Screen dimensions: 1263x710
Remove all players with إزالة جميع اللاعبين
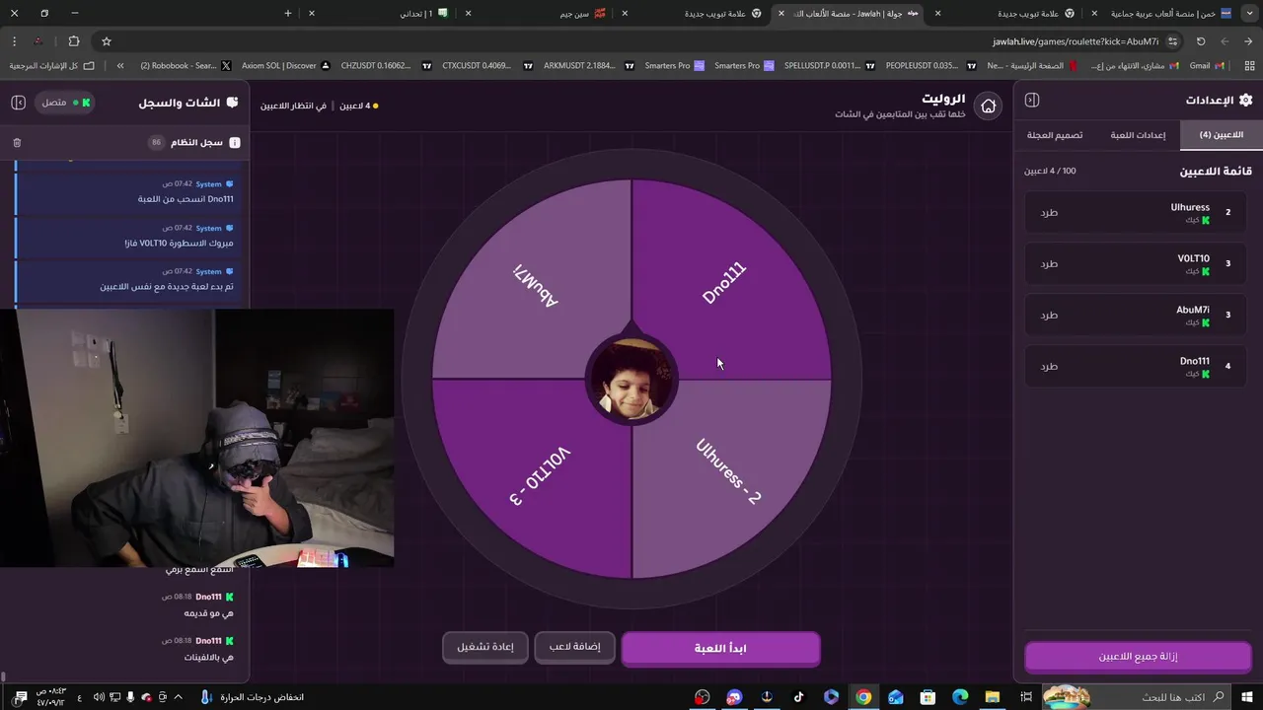tap(1138, 656)
